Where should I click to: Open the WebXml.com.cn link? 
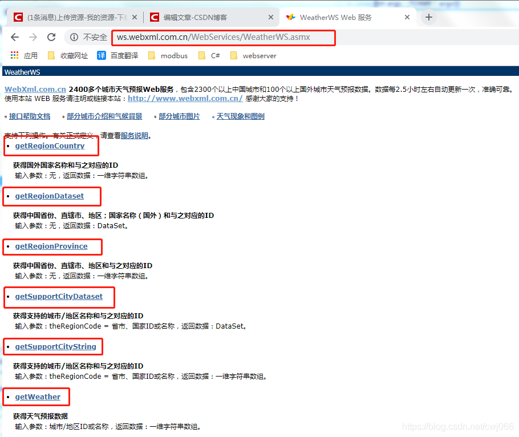[35, 90]
